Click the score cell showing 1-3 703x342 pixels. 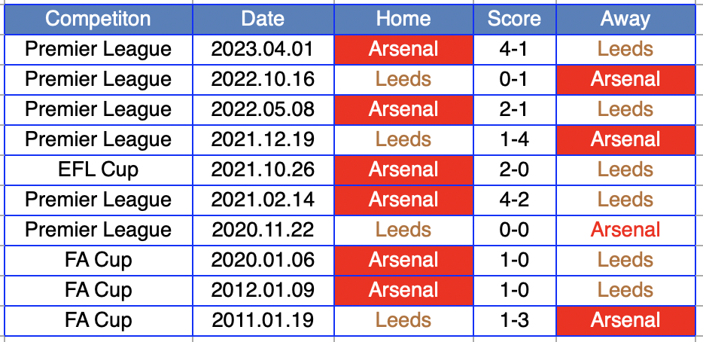[x=515, y=321]
